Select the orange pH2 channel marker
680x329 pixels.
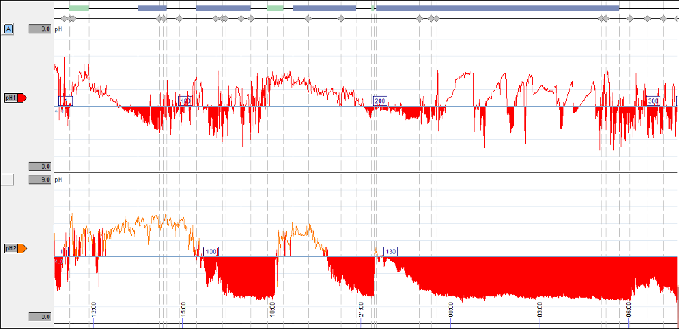[x=15, y=248]
